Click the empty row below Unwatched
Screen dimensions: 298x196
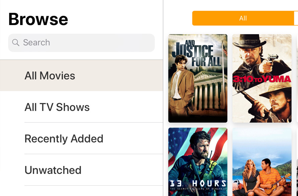(81, 191)
